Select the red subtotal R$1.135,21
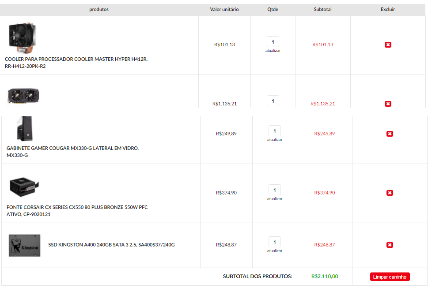 [322, 104]
